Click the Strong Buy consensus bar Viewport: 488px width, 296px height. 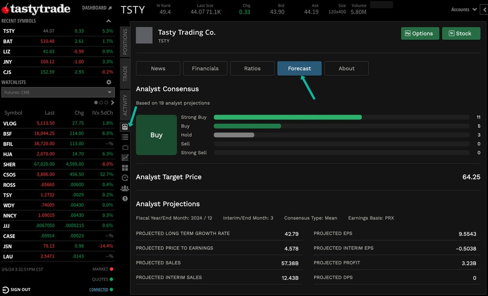[x=288, y=117]
